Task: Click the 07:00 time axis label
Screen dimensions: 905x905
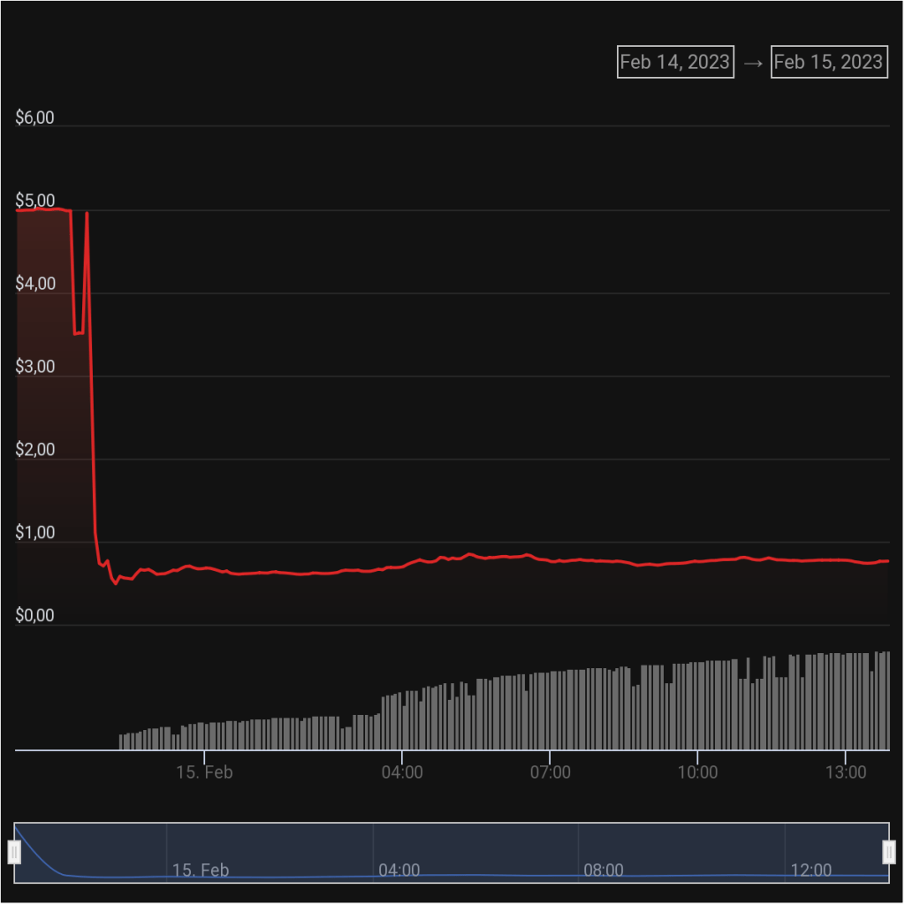Action: pyautogui.click(x=550, y=772)
